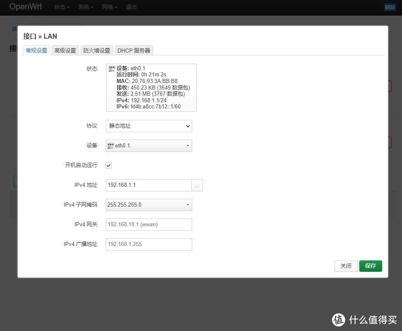The height and width of the screenshot is (331, 402).
Task: Open the 状态 menu
Action: (61, 7)
